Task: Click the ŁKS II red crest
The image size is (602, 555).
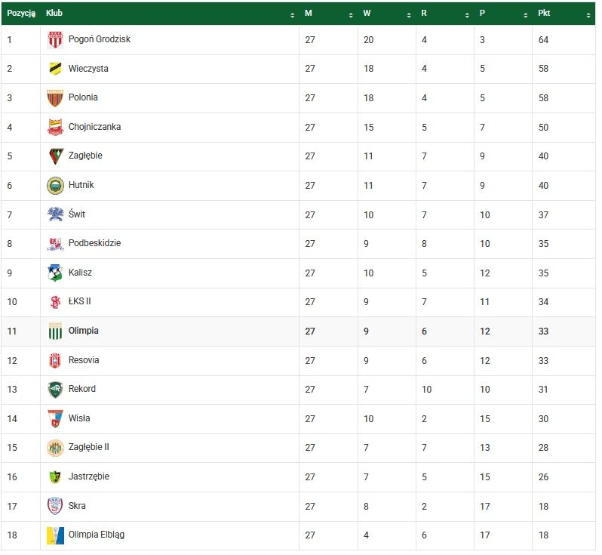Action: click(55, 302)
